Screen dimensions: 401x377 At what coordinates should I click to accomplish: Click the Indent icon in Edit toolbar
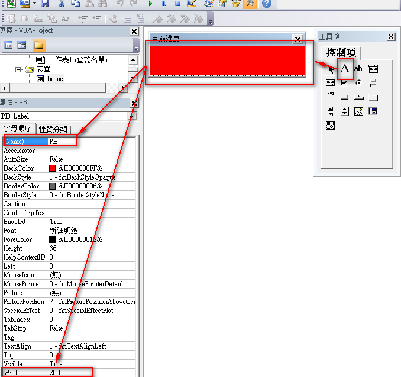(83, 18)
